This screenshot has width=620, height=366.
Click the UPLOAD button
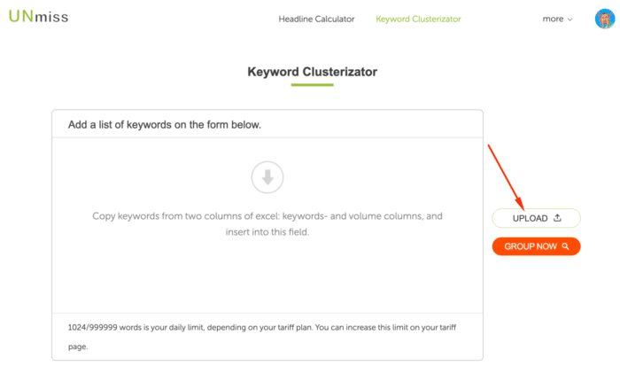tap(536, 218)
